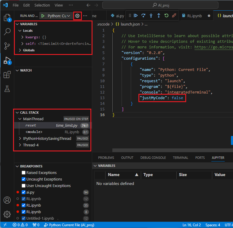
Task: Open the Accounts icon in activity bar
Action: 7,200
